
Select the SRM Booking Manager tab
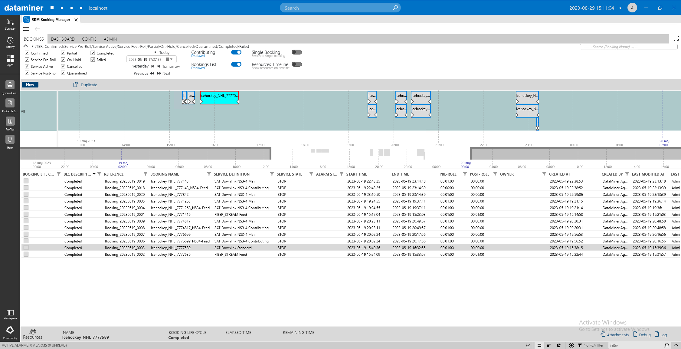point(51,20)
